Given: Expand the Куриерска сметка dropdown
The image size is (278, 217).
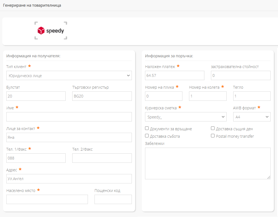Looking at the screenshot, I should click(x=186, y=117).
